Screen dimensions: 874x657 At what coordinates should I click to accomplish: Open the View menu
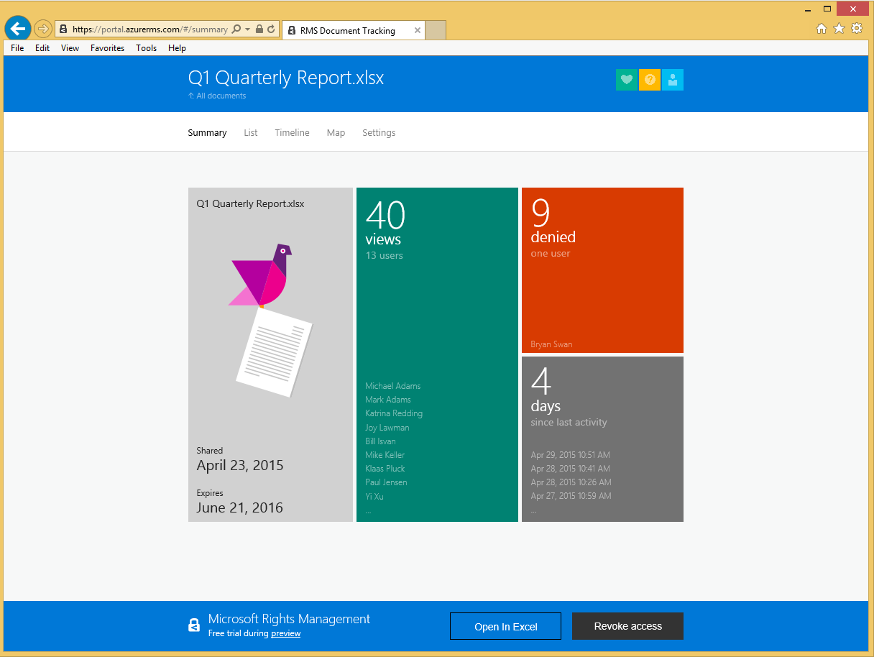[70, 48]
